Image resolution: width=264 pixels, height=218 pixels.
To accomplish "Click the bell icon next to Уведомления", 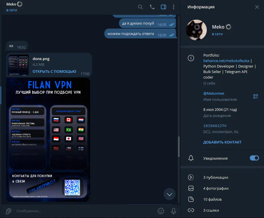I will (191, 158).
